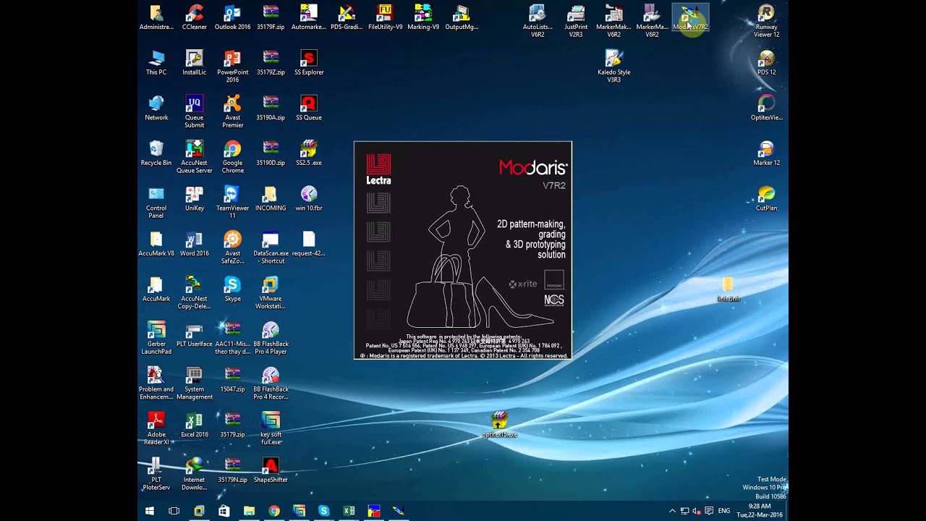Screen dimensions: 926x521
Task: Select the Linh tinh folder on the desktop
Action: [x=728, y=289]
